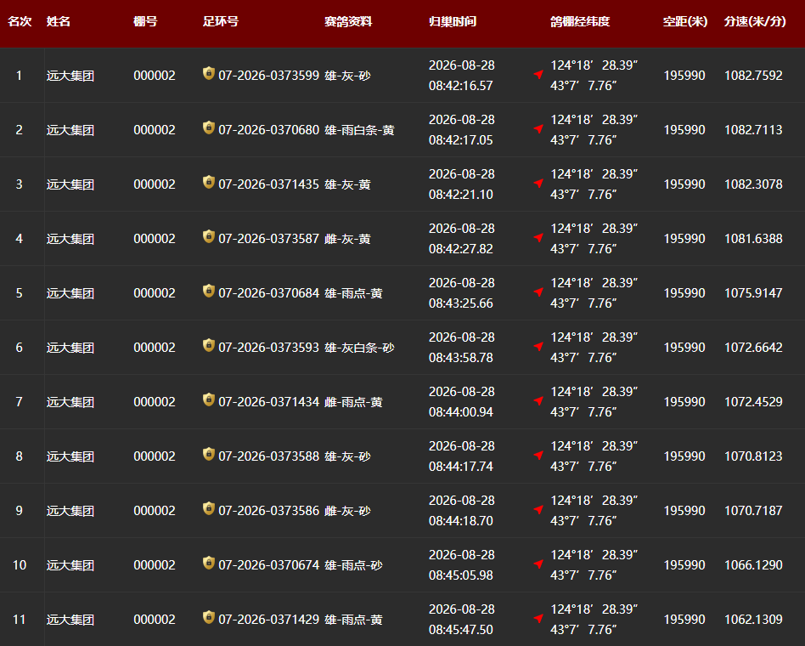Select ring number 07-2026-0371429
The width and height of the screenshot is (805, 646).
(x=269, y=620)
